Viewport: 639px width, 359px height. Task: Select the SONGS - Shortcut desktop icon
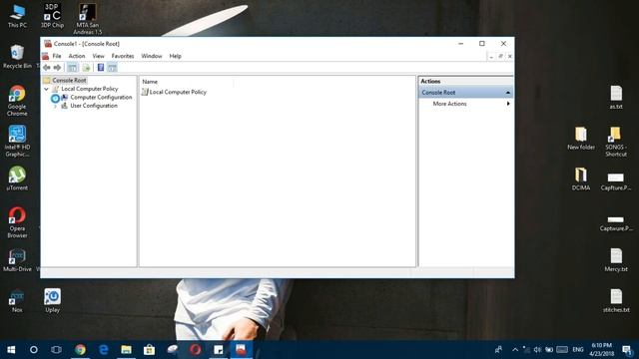point(616,142)
